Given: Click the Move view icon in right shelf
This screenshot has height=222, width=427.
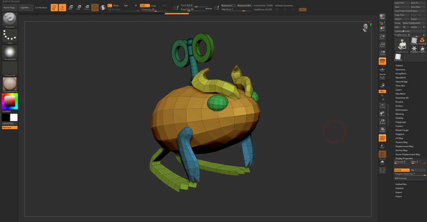Looking at the screenshot, I should click(x=382, y=113).
